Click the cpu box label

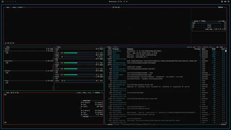(8, 7)
